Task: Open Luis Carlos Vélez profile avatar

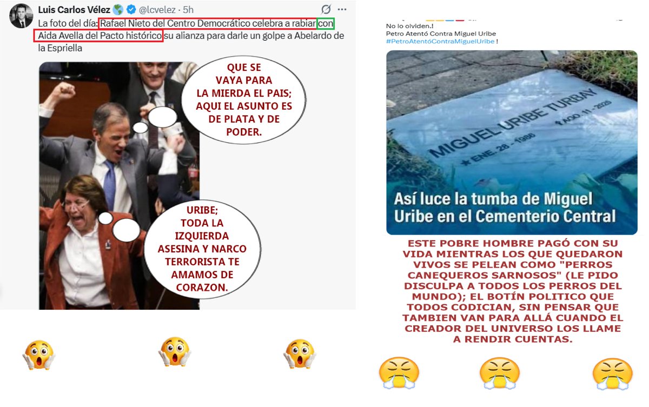Action: (21, 16)
